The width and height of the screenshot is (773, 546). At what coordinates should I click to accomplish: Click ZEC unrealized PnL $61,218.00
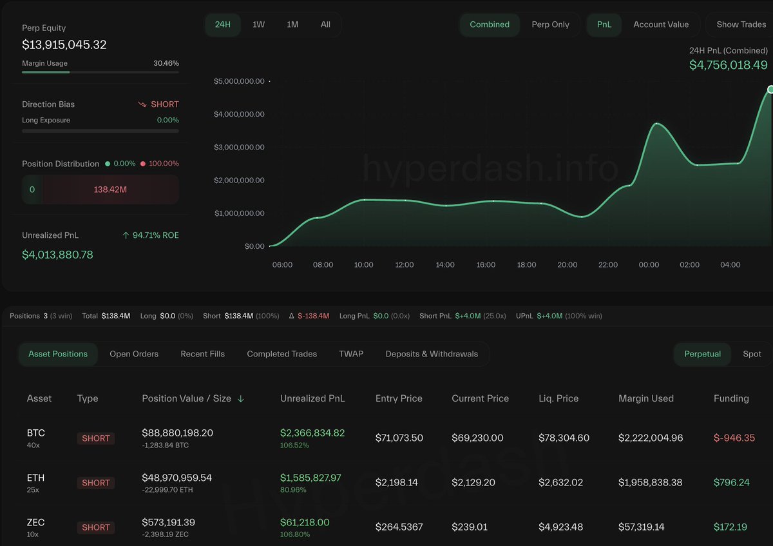point(305,522)
